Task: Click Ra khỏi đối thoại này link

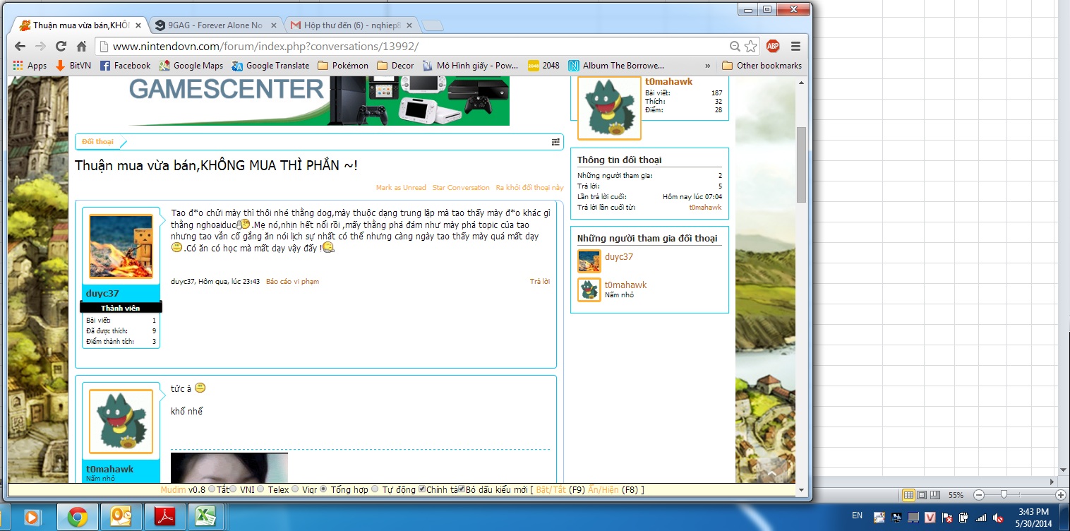Action: coord(529,188)
